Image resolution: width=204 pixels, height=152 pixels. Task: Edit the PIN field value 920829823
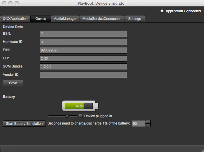[83, 50]
